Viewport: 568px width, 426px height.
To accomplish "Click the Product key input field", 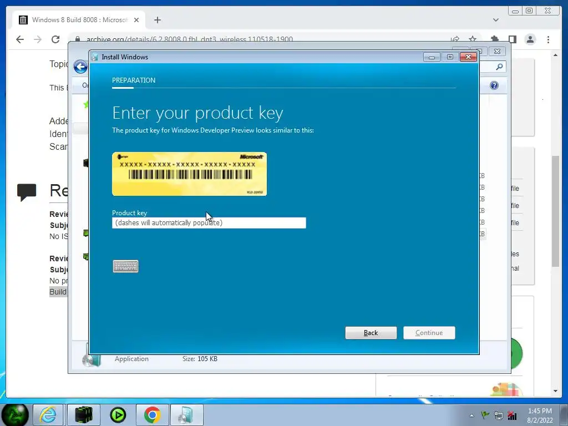I will coord(209,223).
